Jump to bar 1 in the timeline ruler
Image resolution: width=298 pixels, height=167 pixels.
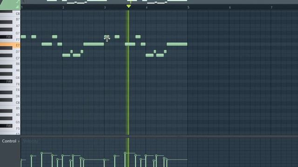click(22, 7)
